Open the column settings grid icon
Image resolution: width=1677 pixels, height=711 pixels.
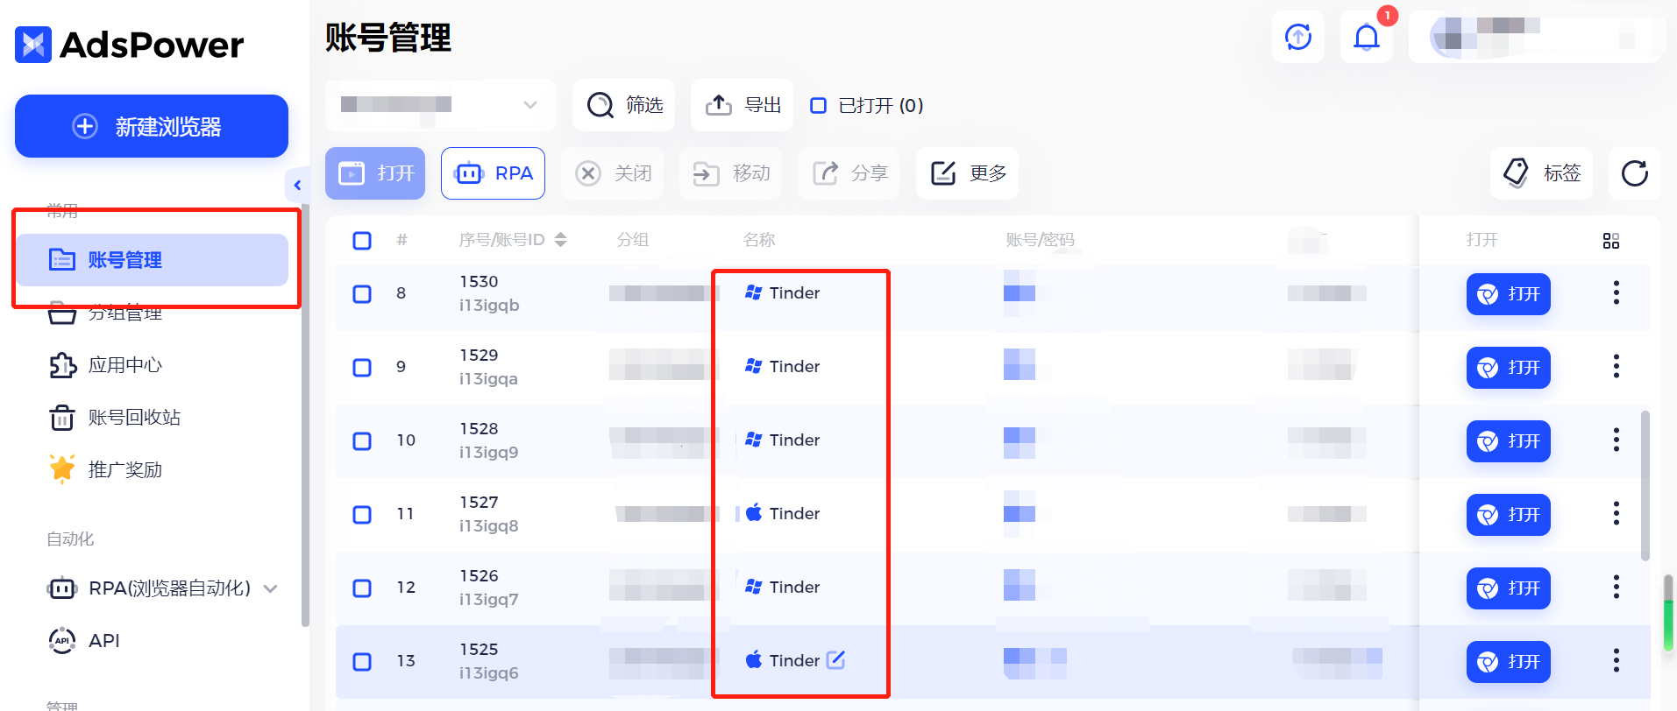(1611, 241)
